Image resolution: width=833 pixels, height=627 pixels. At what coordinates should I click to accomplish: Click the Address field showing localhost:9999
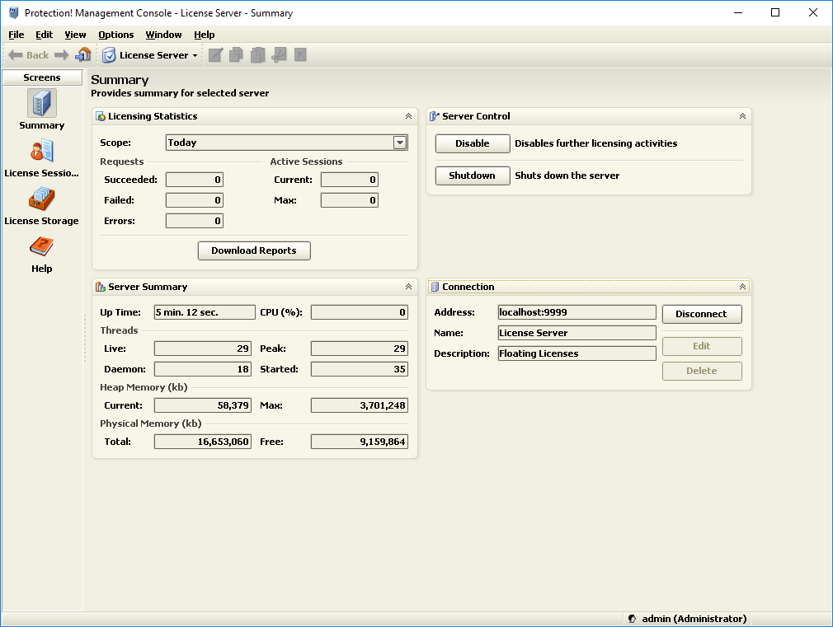click(577, 312)
